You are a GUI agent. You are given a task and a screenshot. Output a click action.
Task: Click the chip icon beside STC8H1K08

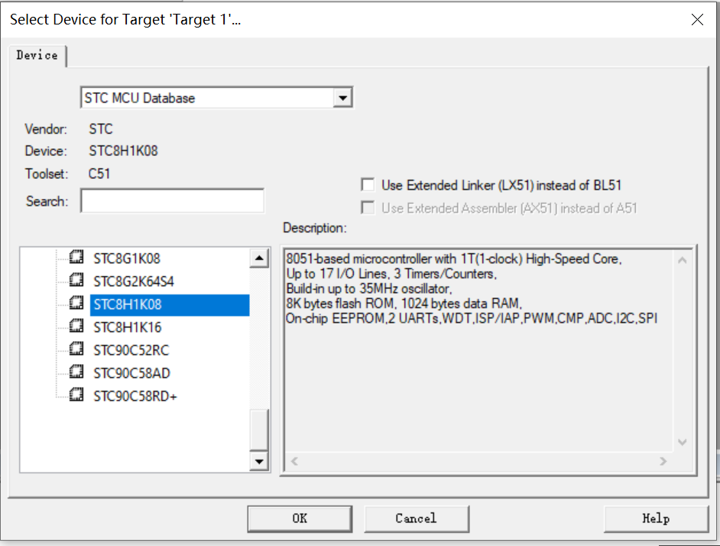pyautogui.click(x=76, y=304)
